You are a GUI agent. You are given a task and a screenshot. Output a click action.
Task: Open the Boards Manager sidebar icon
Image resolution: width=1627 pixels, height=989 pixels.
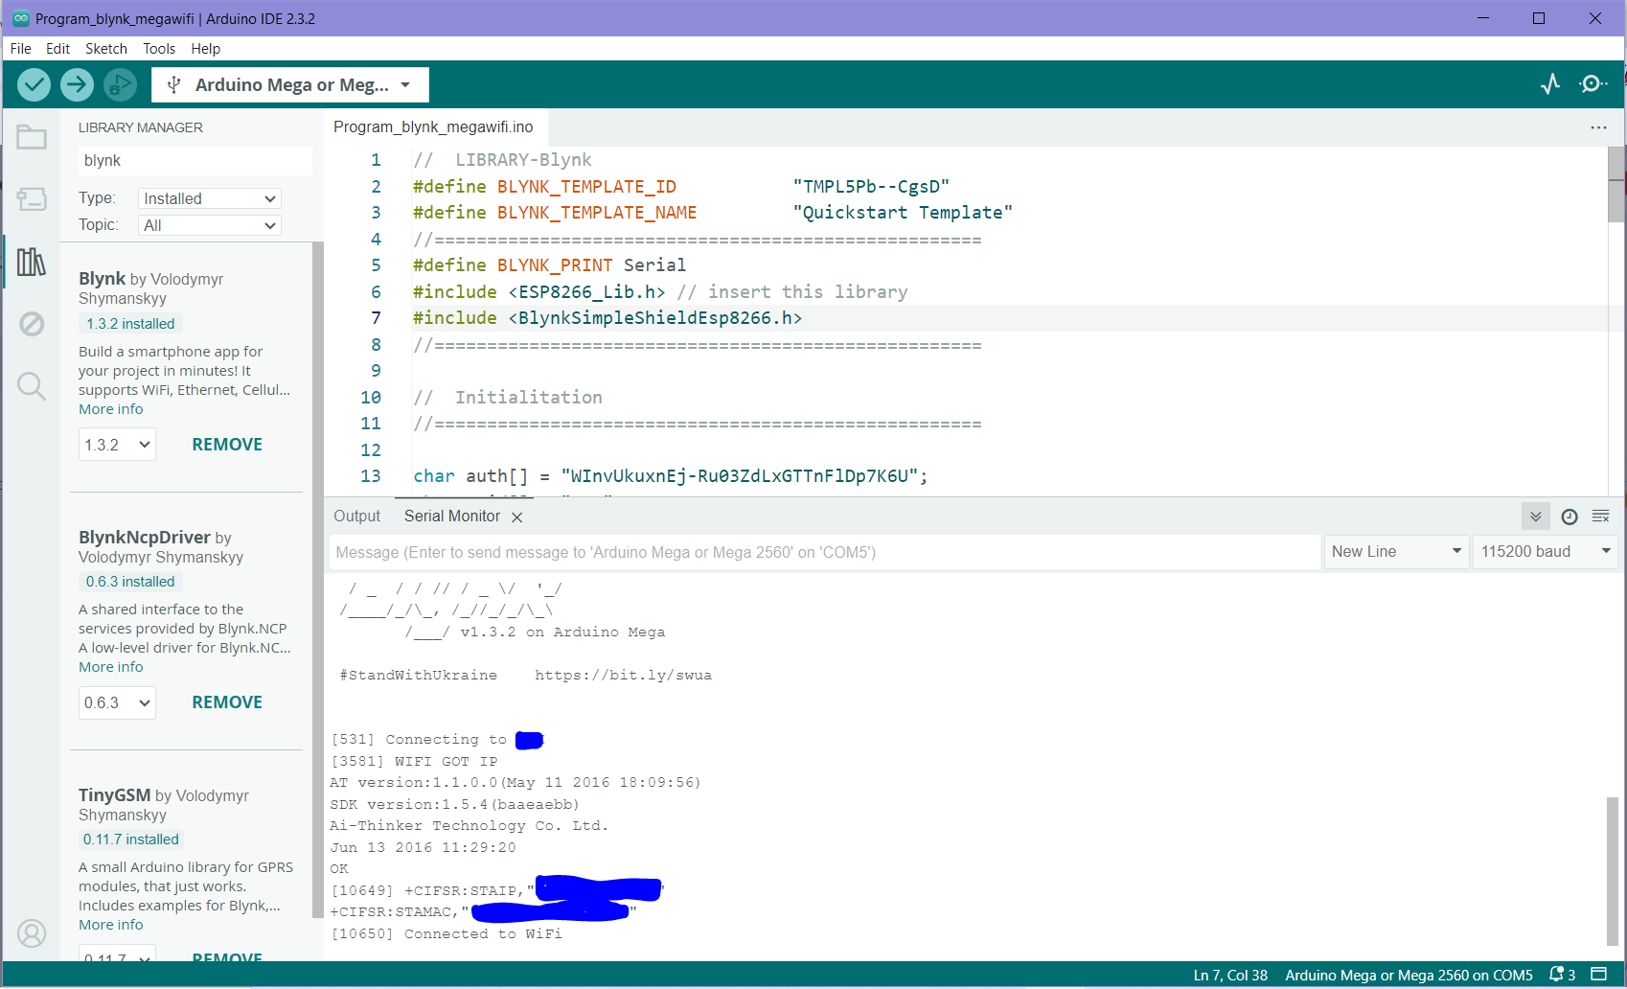tap(32, 199)
